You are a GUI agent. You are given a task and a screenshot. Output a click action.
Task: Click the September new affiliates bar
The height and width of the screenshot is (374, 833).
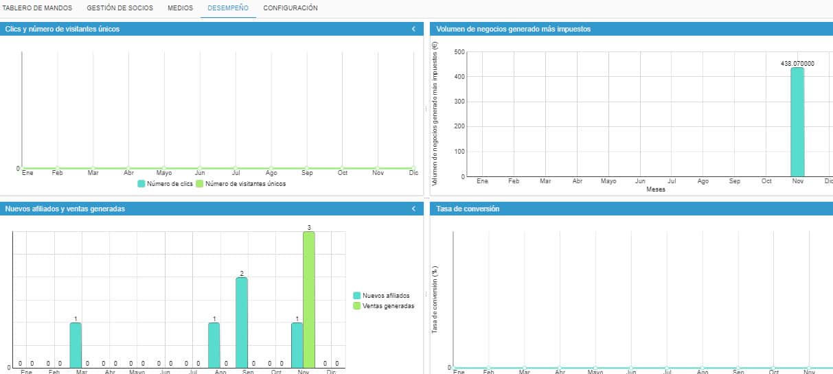click(241, 323)
